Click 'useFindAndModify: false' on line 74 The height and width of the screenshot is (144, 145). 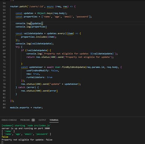coord(42,70)
